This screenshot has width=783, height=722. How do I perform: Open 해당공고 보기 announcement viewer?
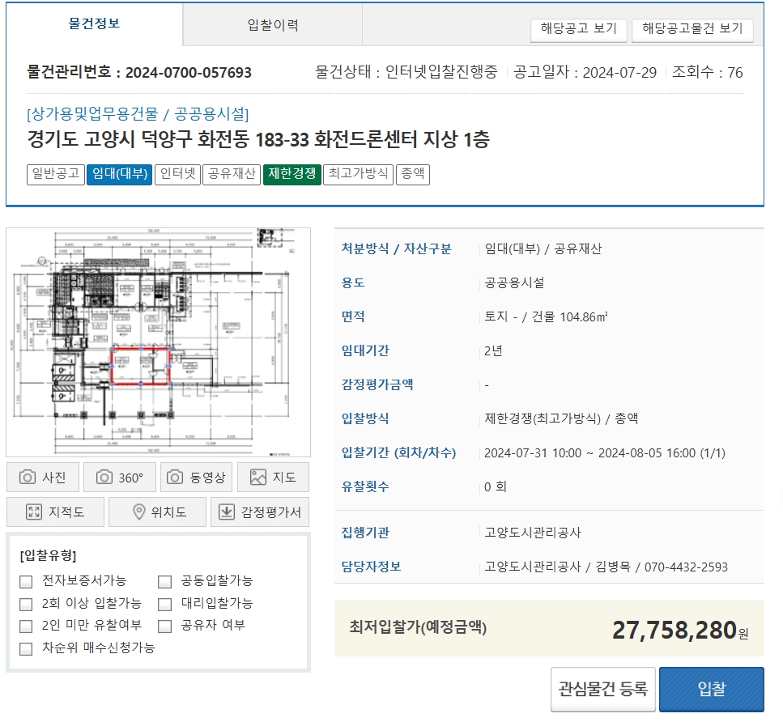(578, 29)
